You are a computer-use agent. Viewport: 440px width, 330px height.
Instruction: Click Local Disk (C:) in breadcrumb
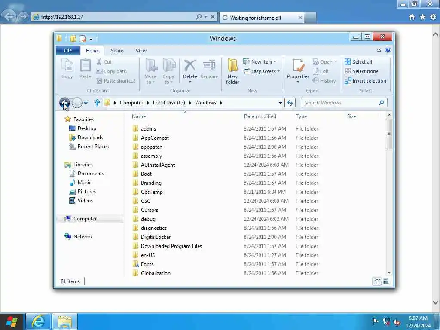(169, 103)
